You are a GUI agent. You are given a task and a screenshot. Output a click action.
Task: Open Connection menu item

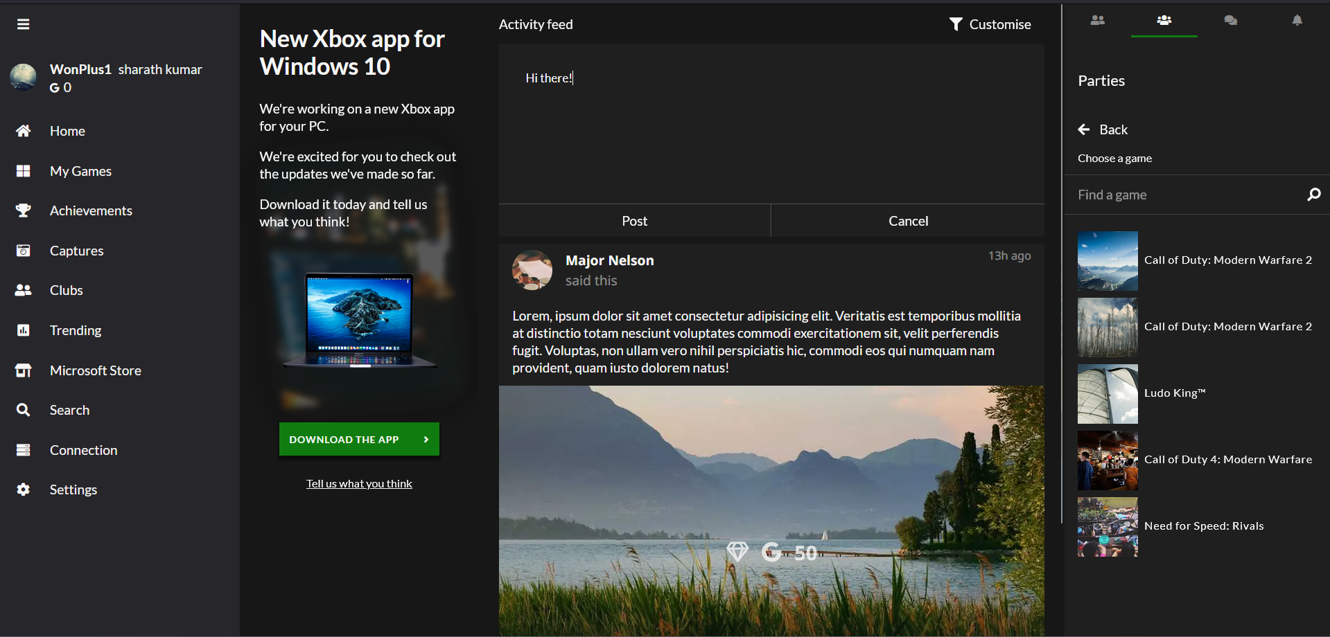coord(83,450)
